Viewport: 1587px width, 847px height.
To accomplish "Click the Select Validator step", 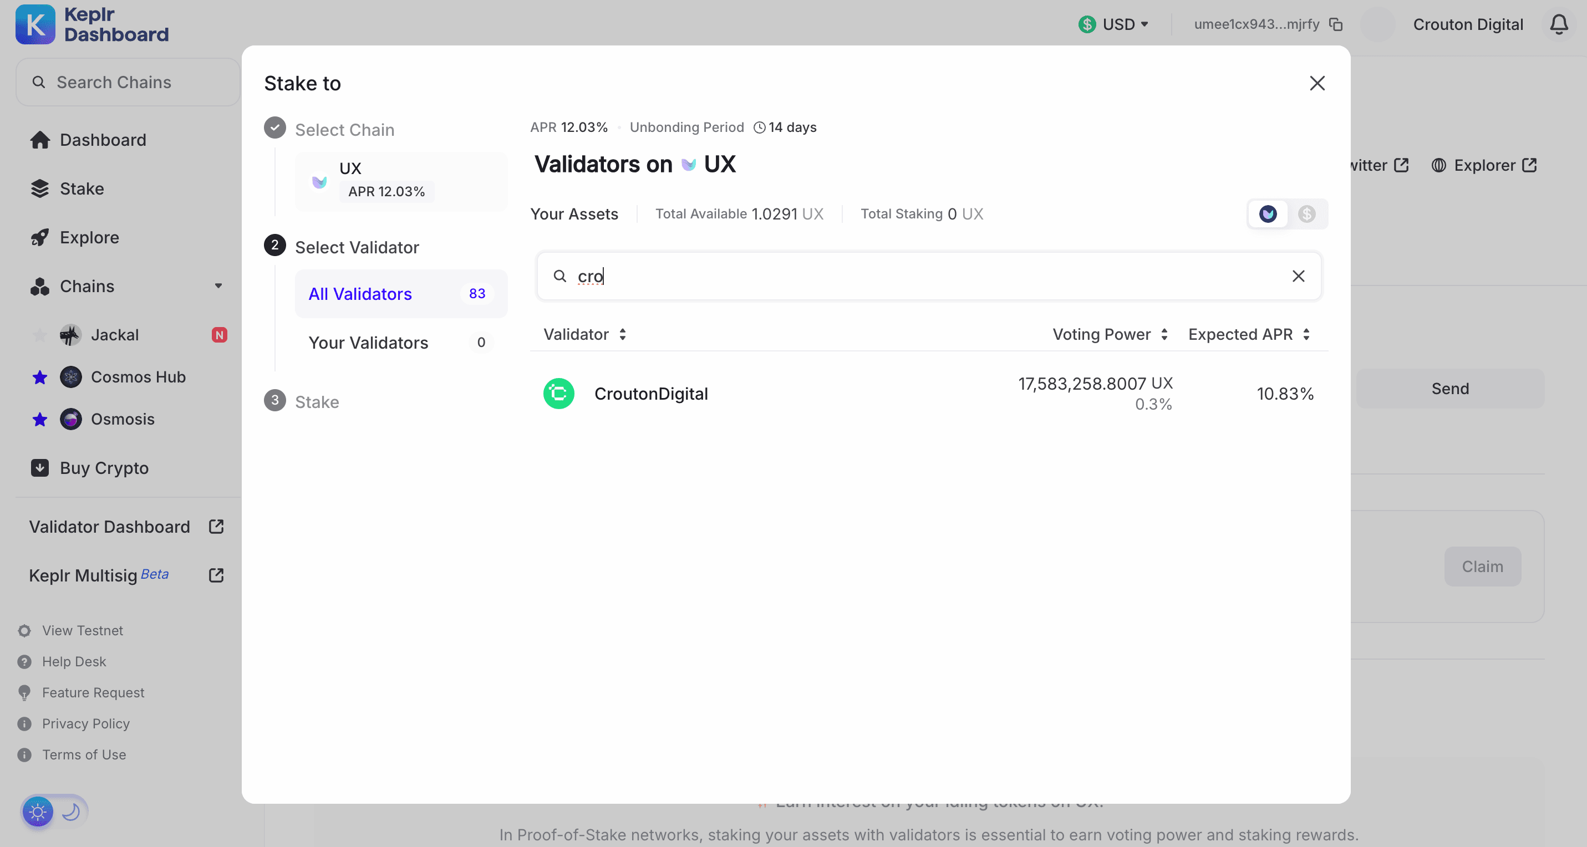I will point(342,247).
